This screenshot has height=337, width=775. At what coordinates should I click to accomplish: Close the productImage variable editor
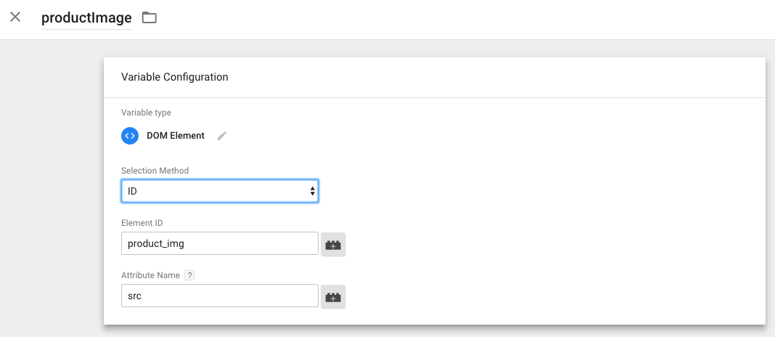point(15,17)
